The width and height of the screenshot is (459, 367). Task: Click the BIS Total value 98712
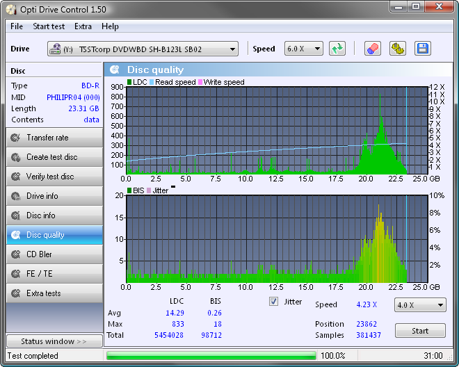tap(211, 335)
